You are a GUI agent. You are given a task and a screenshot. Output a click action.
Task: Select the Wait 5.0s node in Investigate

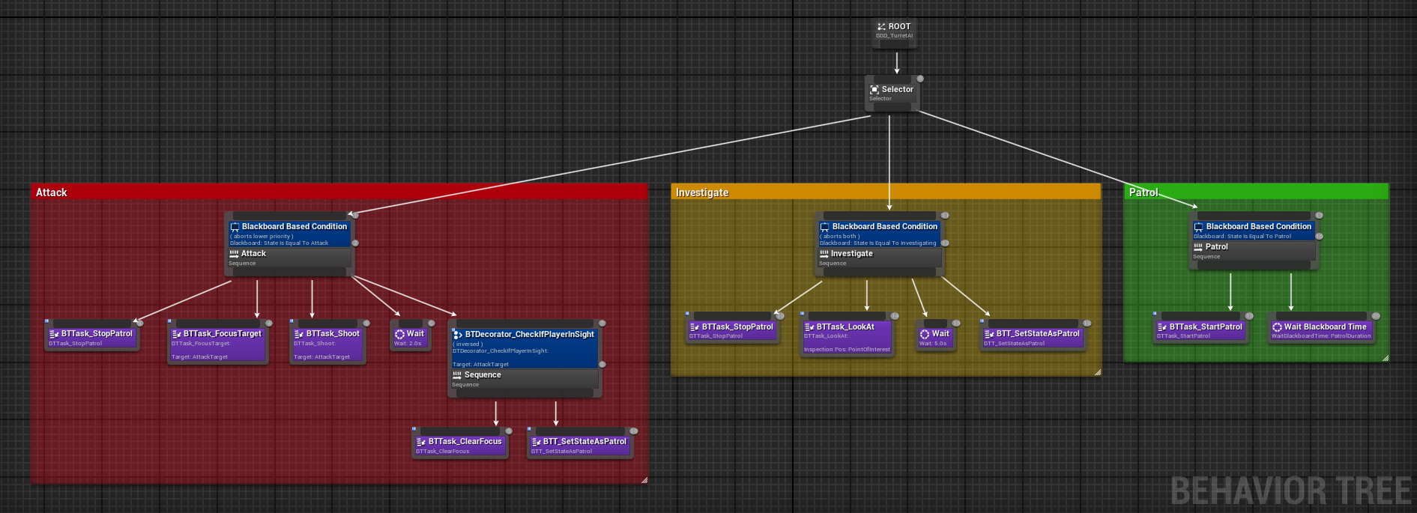click(934, 338)
